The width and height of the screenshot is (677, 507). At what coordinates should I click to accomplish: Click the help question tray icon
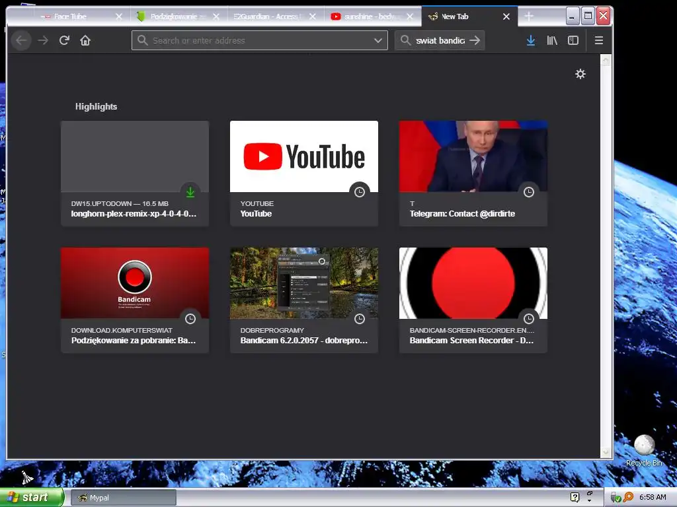point(575,498)
